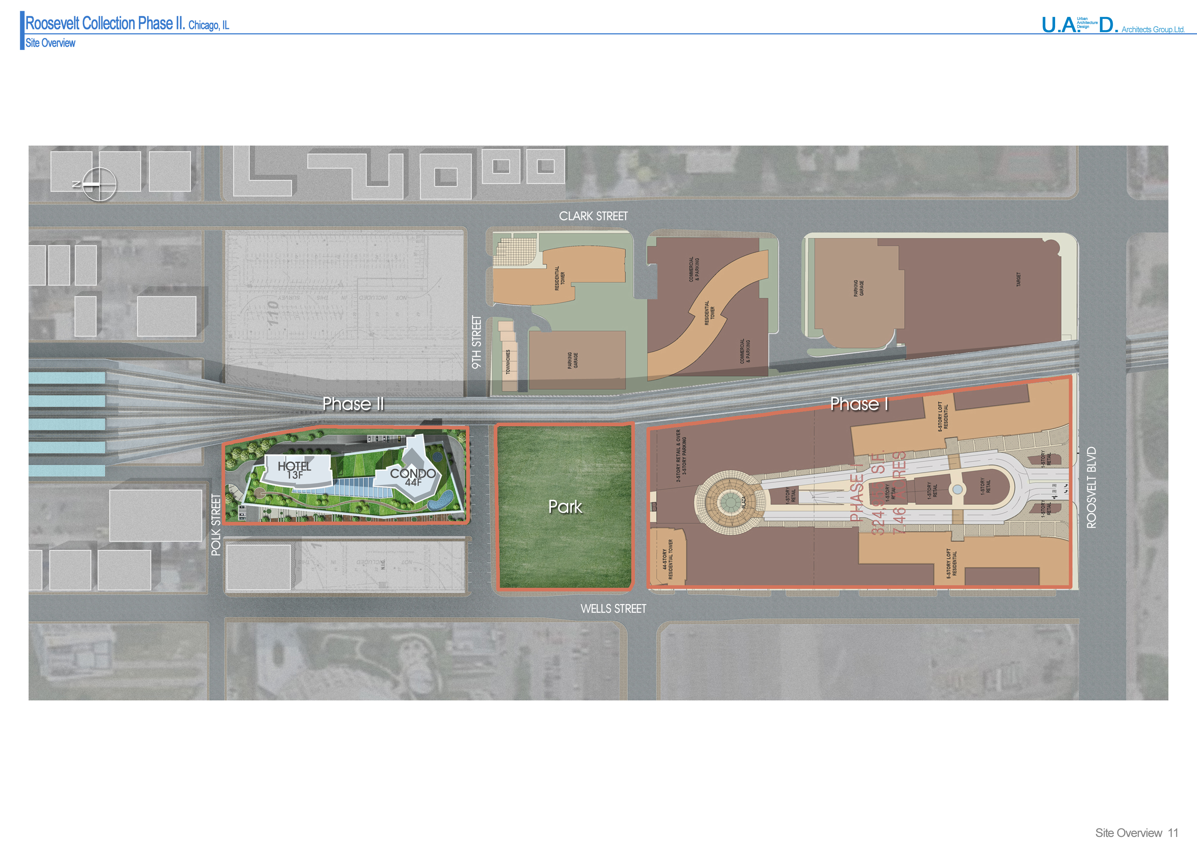
Task: Click the blue swimming pool beside the Condo
Action: pos(441,501)
